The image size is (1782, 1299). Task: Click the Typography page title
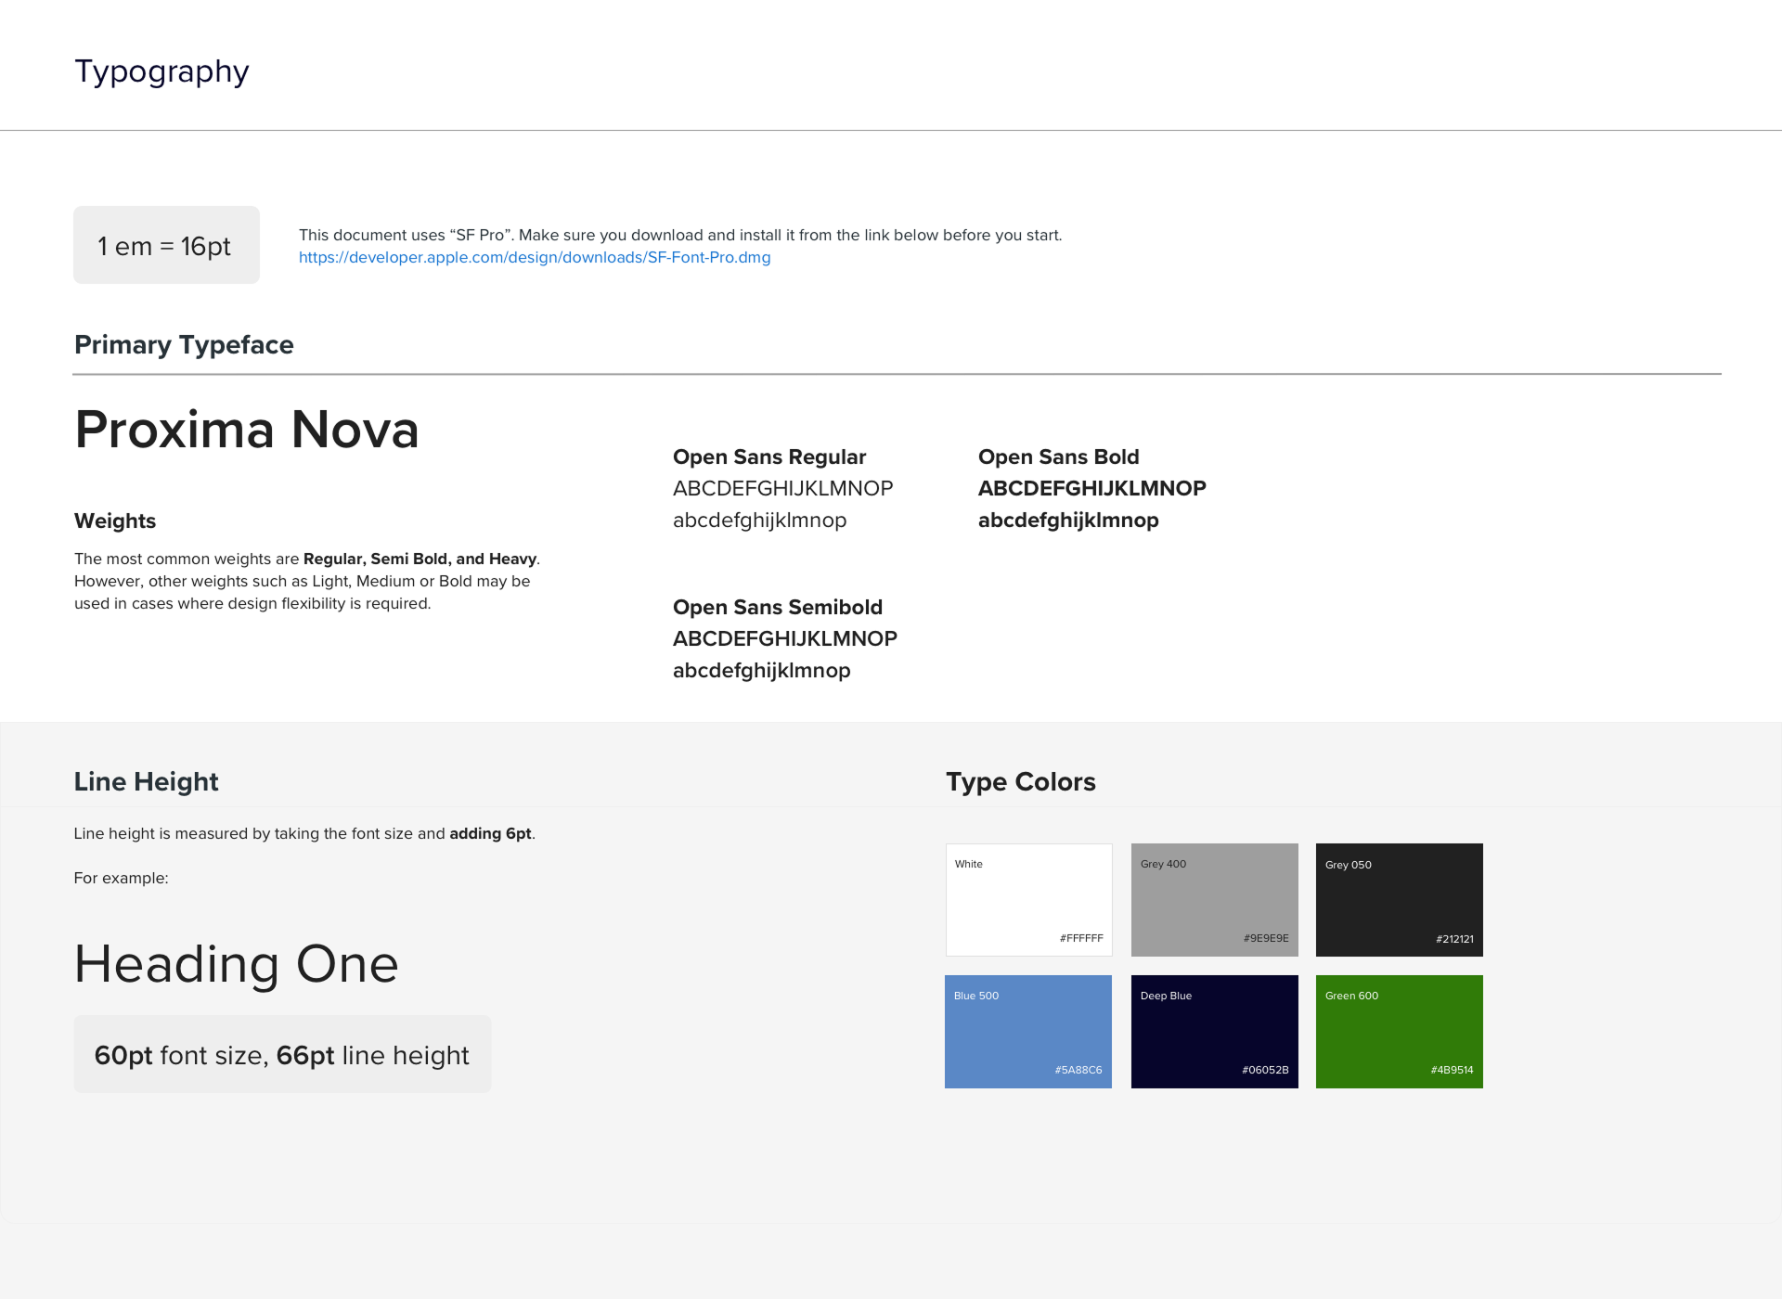tap(161, 71)
